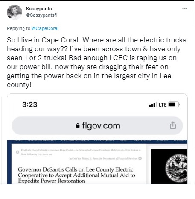Open First Lady Casey DeSantis Hope Florida link
Screen dimensions: 195x199
point(81,152)
